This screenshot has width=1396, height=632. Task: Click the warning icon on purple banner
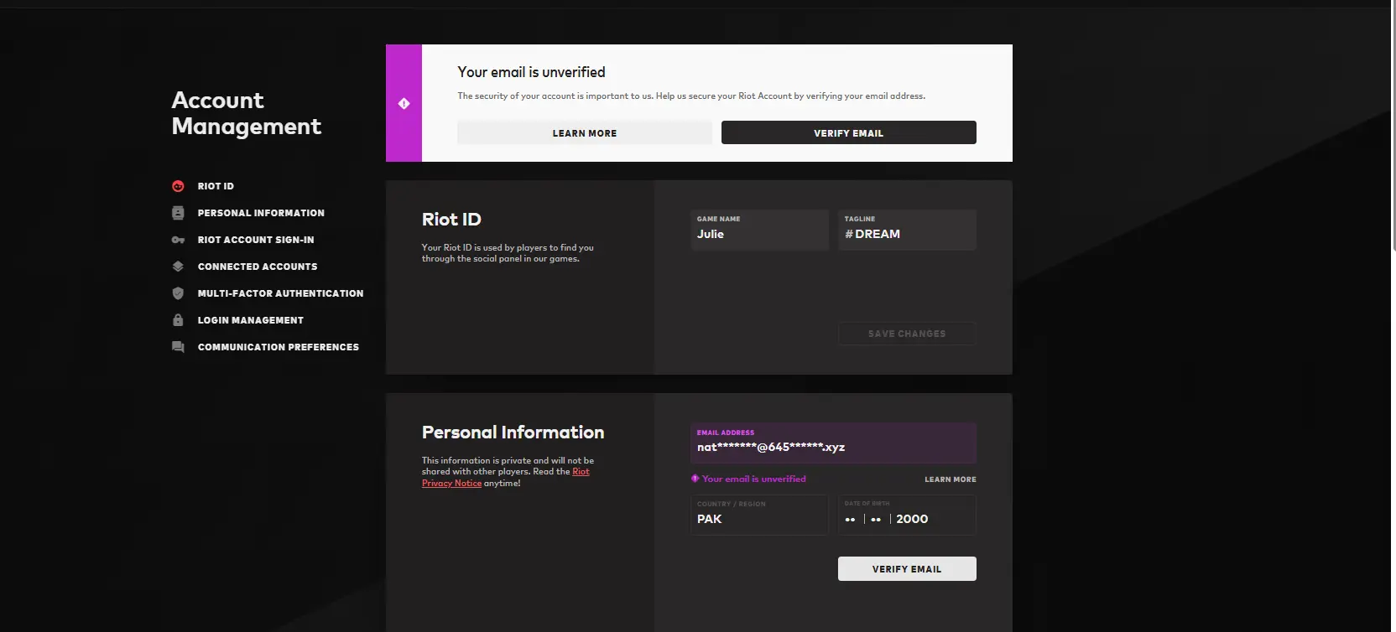(404, 103)
